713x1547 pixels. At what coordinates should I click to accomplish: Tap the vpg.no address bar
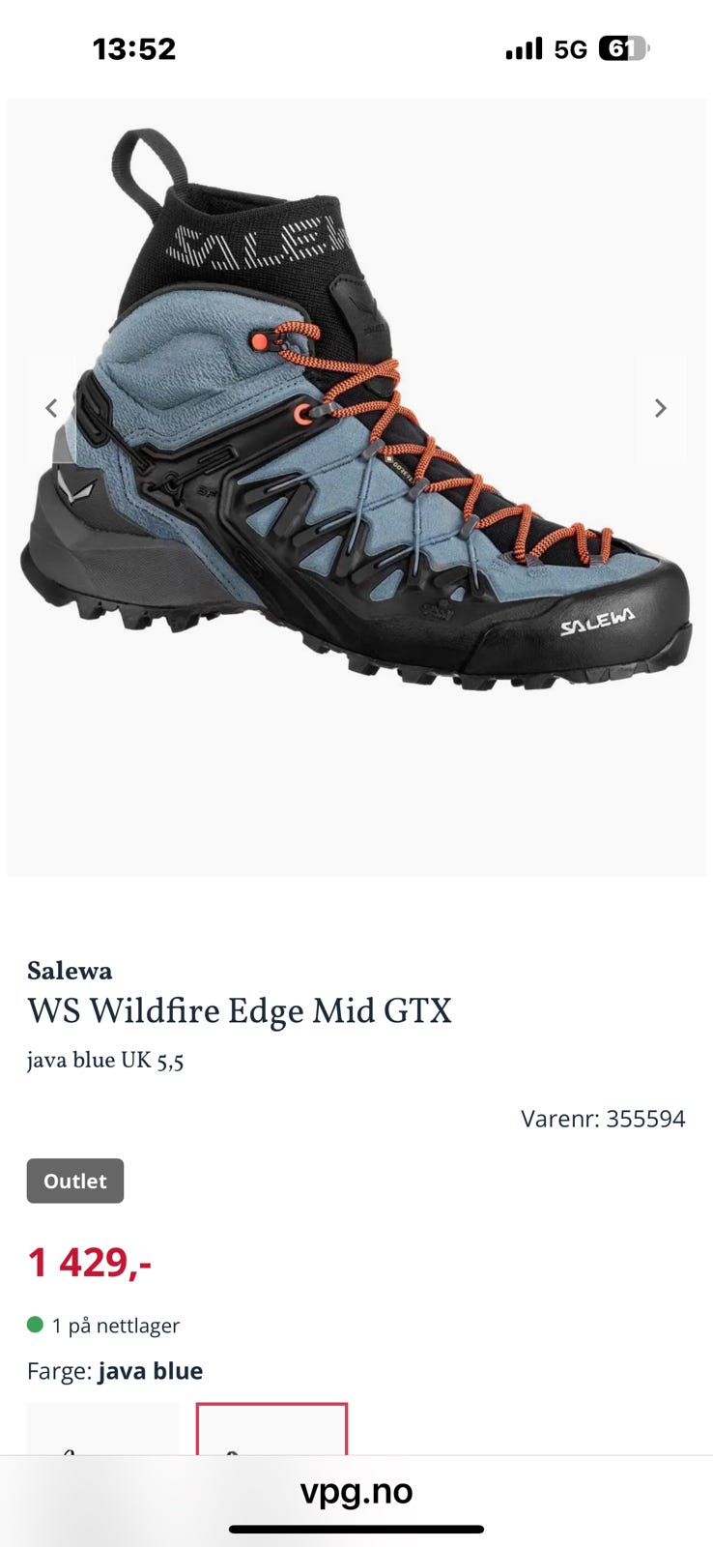click(356, 1491)
